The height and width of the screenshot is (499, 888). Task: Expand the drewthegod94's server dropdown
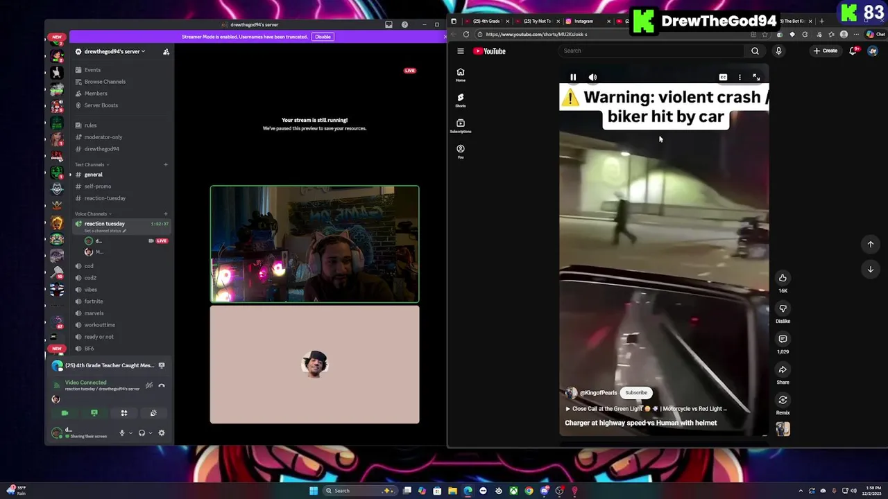pyautogui.click(x=114, y=52)
